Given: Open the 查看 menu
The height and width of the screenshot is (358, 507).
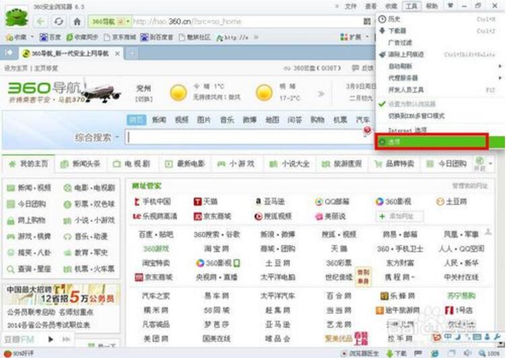Looking at the screenshot, I should point(371,6).
